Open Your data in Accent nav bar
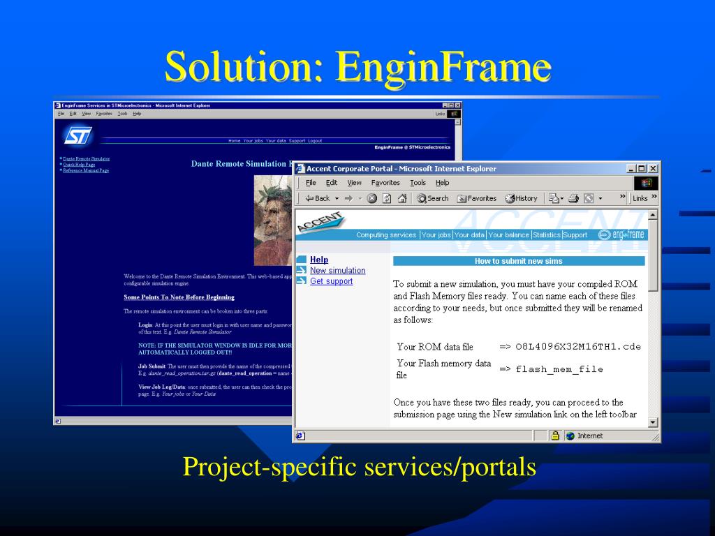The height and width of the screenshot is (536, 715). click(469, 234)
